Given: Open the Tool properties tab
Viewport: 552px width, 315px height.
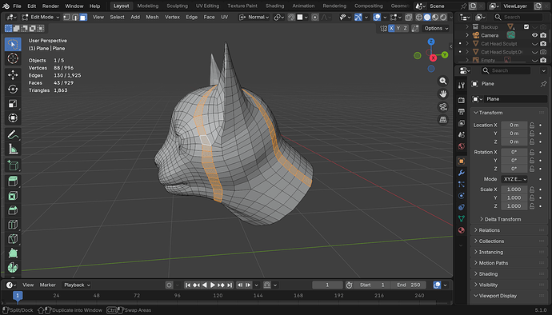Looking at the screenshot, I should (x=461, y=86).
